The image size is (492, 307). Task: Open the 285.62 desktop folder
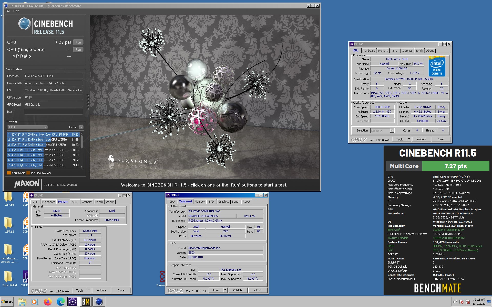pyautogui.click(x=9, y=225)
